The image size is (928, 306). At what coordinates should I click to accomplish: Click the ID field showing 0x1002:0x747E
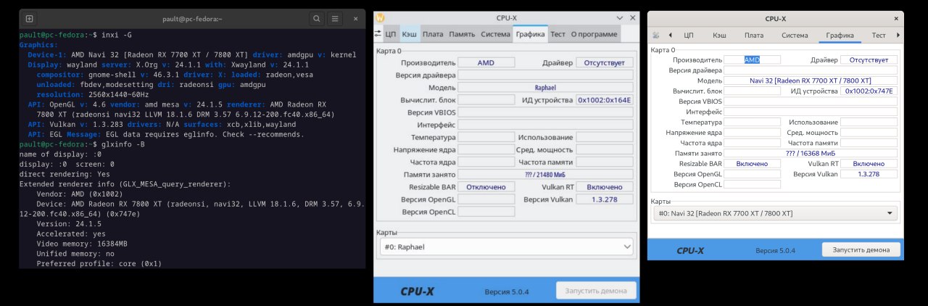pyautogui.click(x=869, y=91)
